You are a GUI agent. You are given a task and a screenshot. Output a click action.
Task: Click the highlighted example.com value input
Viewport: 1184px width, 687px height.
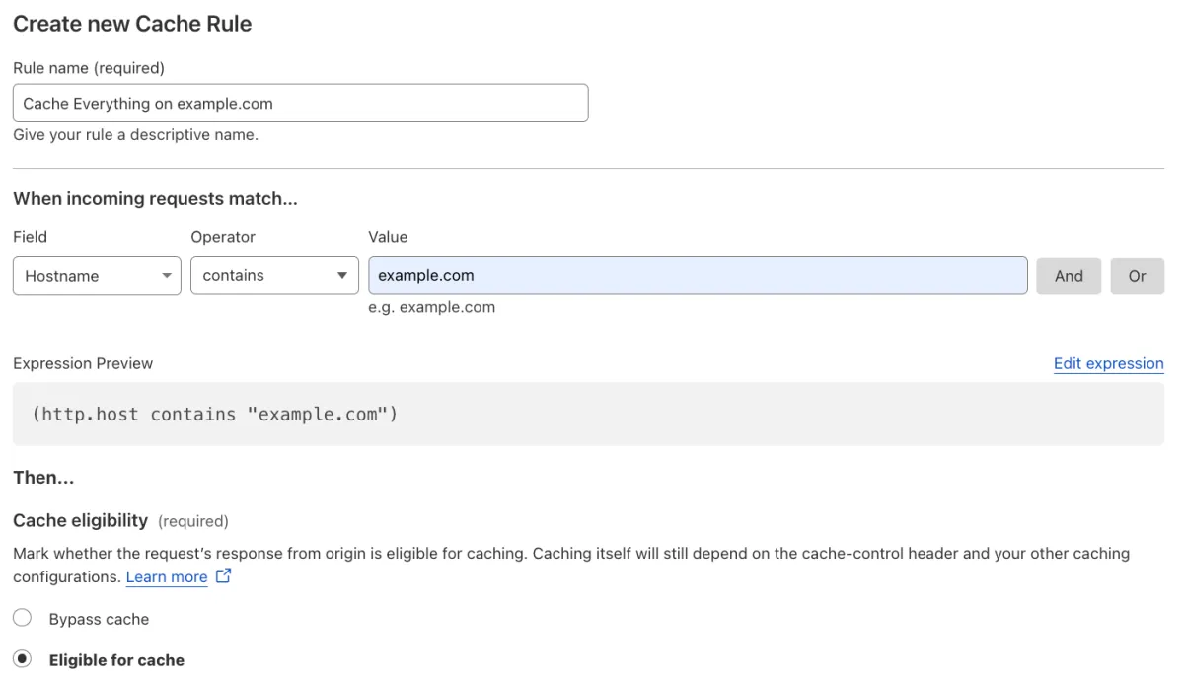tap(697, 275)
